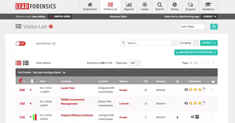Expand the GW&K Investment Management row plus icon

click(x=30, y=104)
